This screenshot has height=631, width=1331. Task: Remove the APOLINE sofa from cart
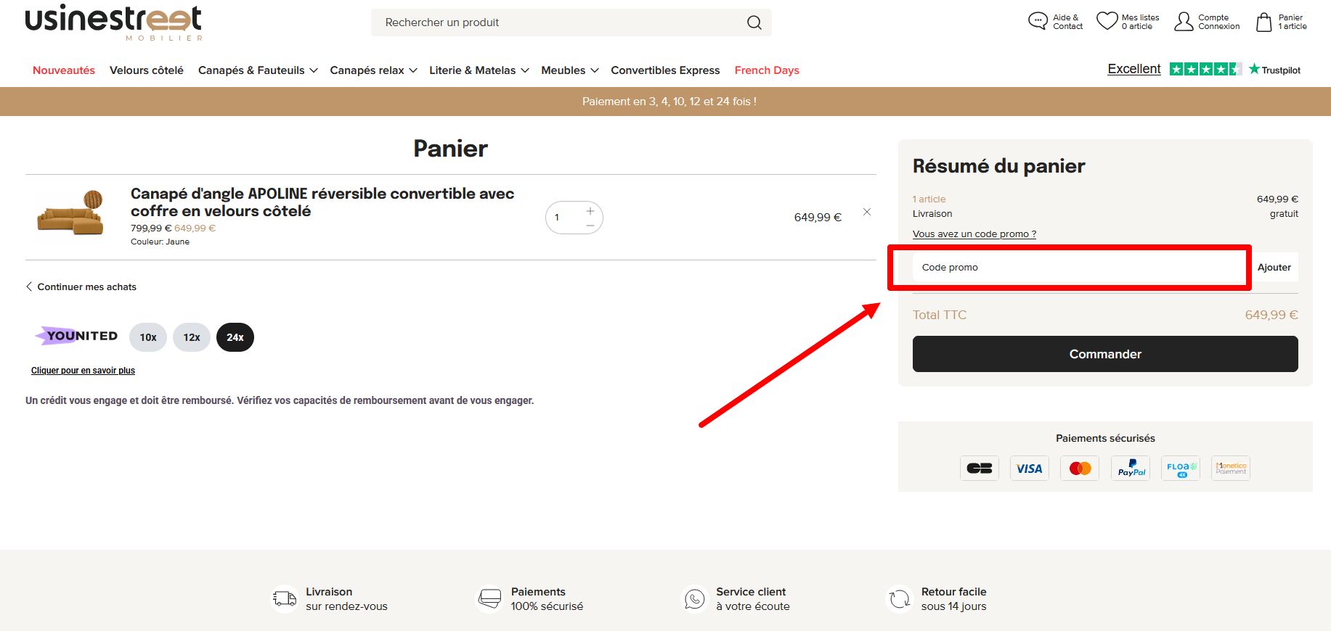(867, 212)
